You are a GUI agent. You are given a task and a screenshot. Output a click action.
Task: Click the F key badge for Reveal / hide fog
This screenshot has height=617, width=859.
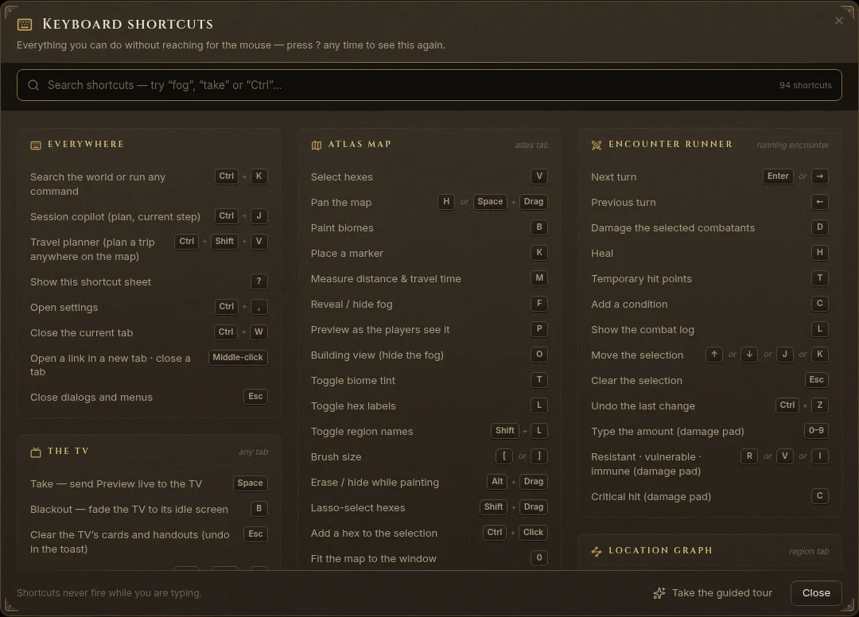click(x=539, y=303)
